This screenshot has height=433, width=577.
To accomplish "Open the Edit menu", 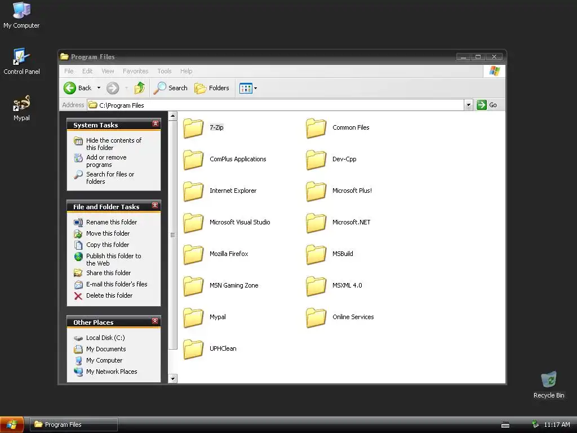I will pyautogui.click(x=87, y=71).
